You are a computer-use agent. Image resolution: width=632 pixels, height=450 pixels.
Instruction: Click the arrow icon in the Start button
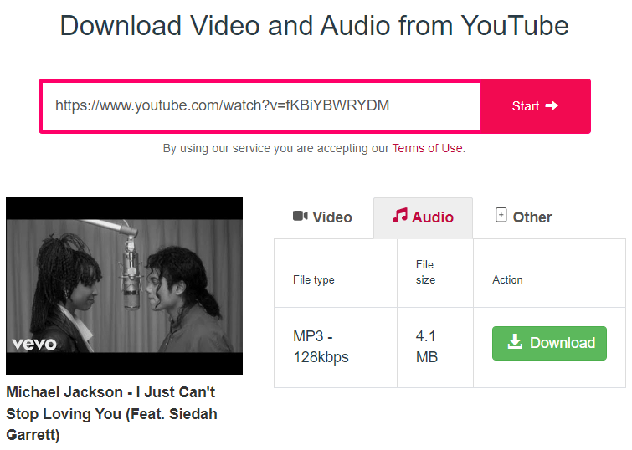pos(552,105)
